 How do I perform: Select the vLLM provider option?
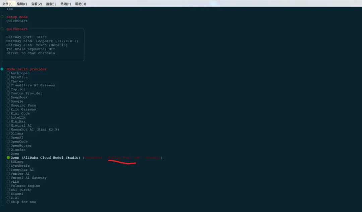[x=13, y=182]
